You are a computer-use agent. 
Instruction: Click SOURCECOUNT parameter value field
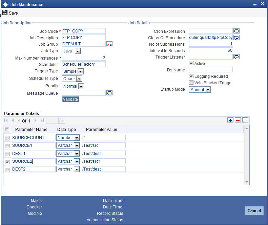pos(104,138)
